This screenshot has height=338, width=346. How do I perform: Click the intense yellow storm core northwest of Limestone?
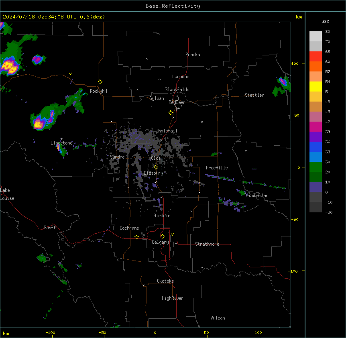[39, 124]
